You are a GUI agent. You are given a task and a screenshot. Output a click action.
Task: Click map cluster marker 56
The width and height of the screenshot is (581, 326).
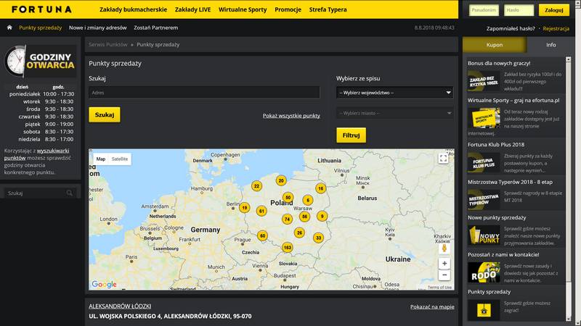tap(304, 216)
